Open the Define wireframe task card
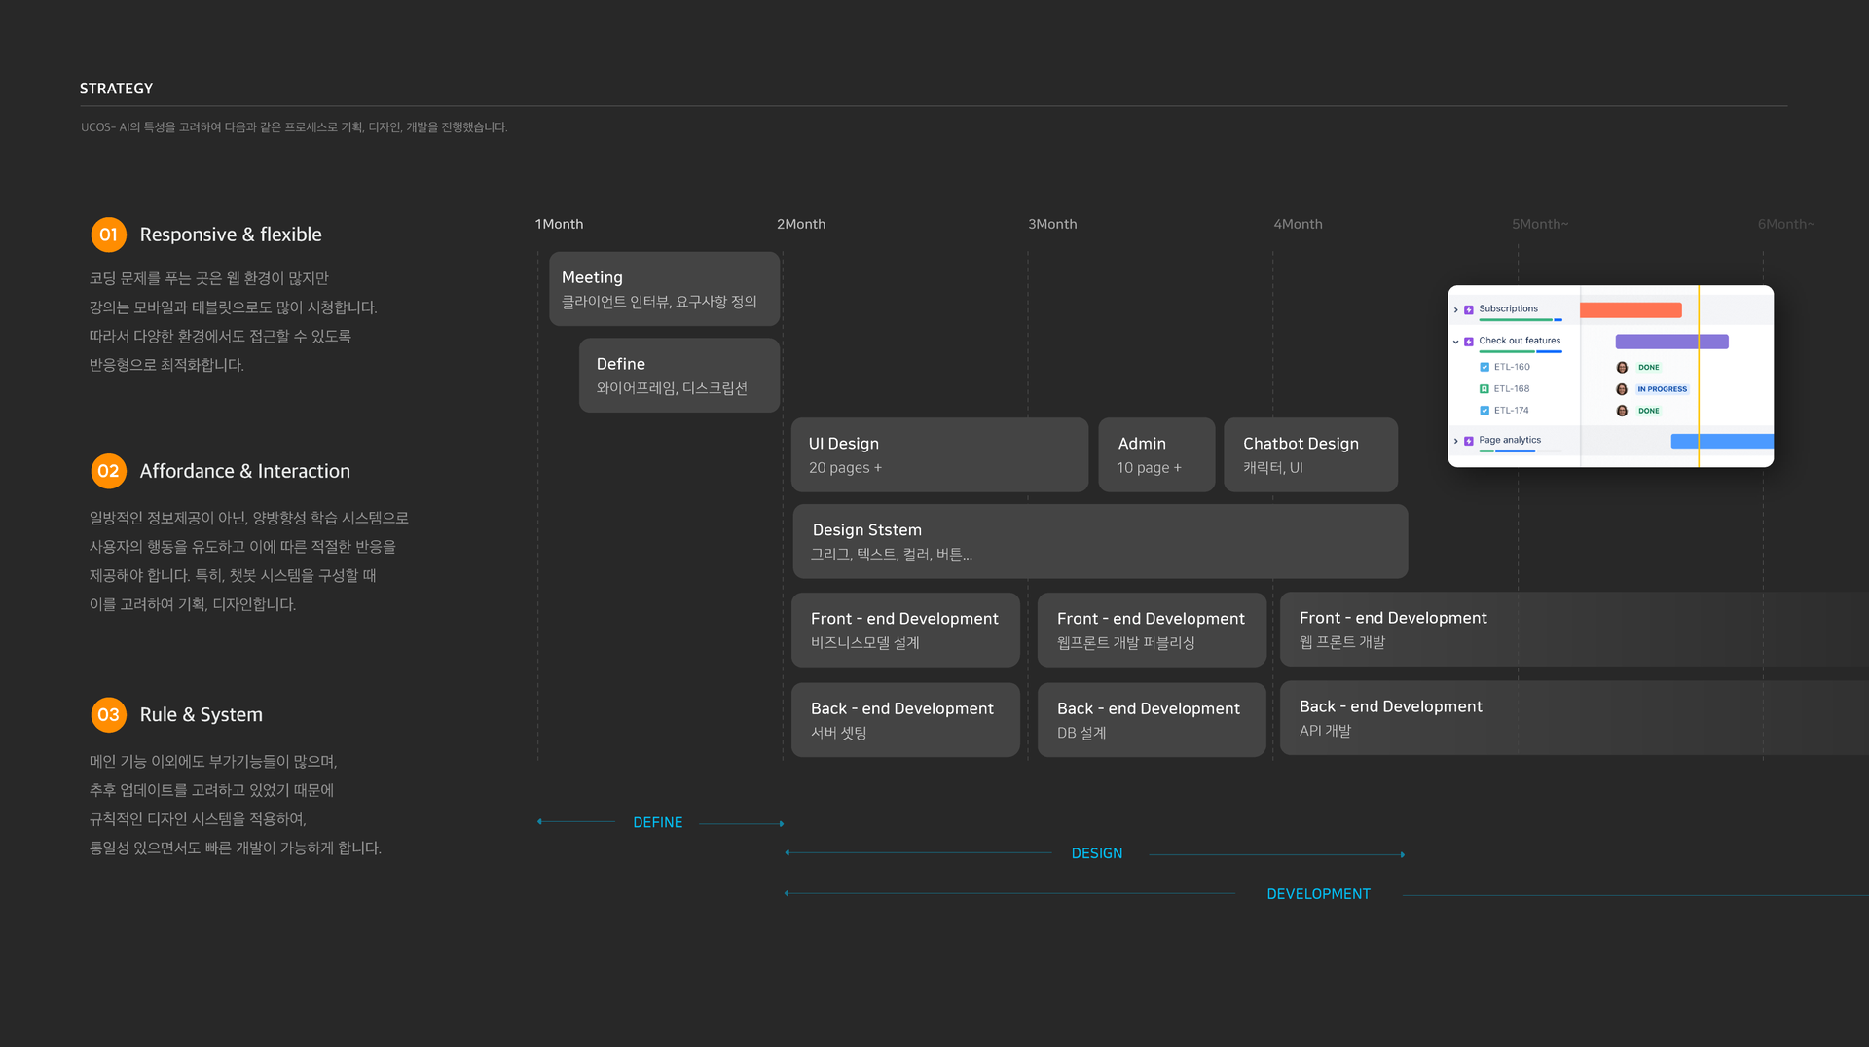 (679, 376)
